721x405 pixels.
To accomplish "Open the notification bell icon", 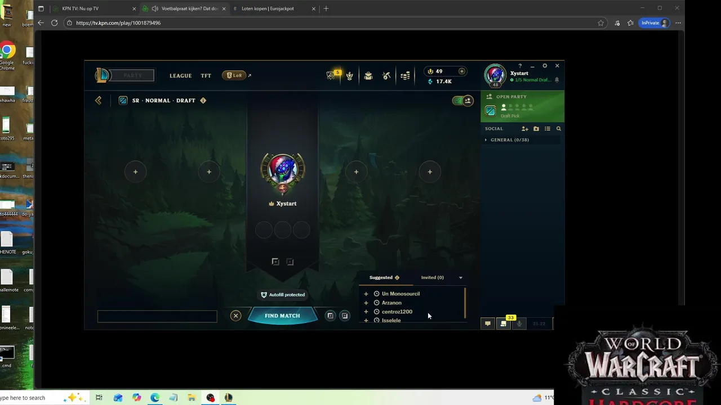I will coord(557,80).
